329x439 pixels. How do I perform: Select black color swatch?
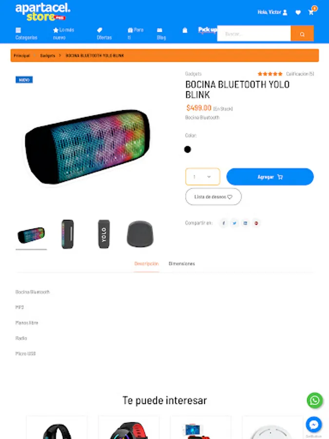(188, 150)
